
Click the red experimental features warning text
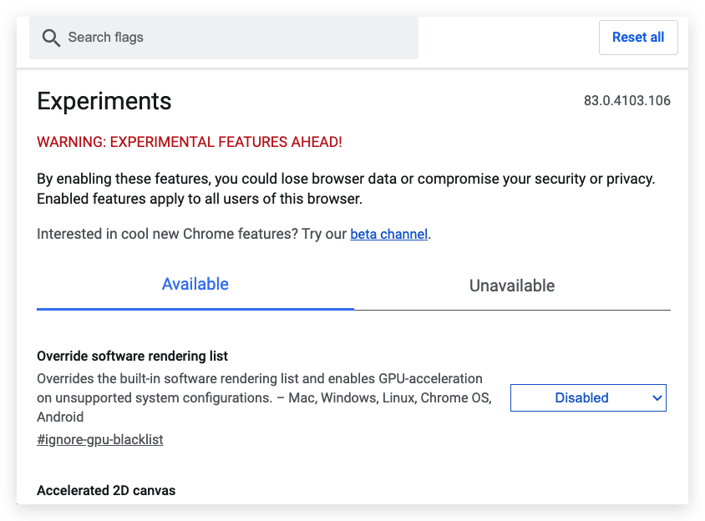[x=190, y=142]
